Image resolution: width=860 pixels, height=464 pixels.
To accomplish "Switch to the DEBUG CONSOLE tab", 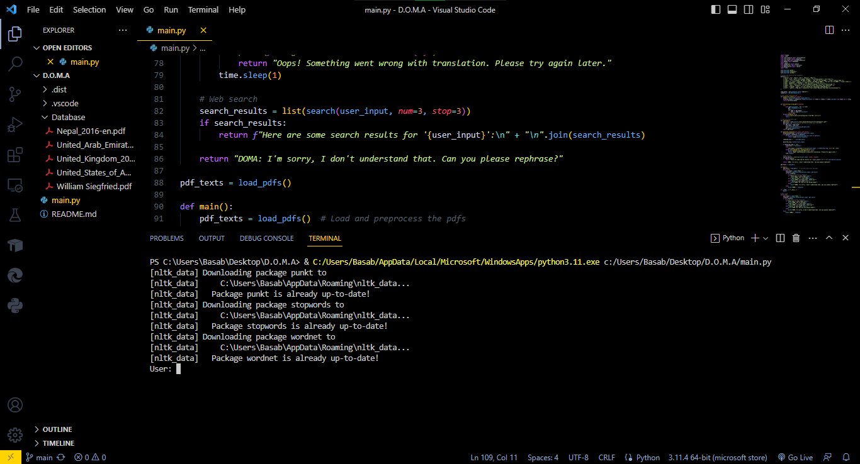I will pyautogui.click(x=266, y=238).
